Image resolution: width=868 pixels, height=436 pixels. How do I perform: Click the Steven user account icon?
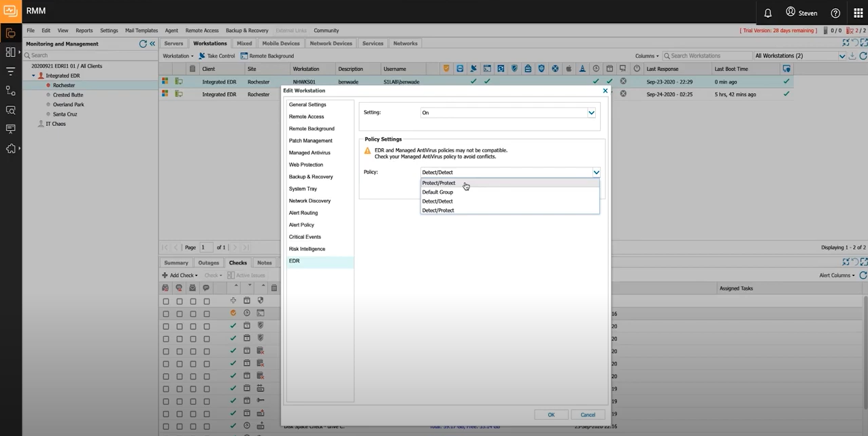coord(790,12)
